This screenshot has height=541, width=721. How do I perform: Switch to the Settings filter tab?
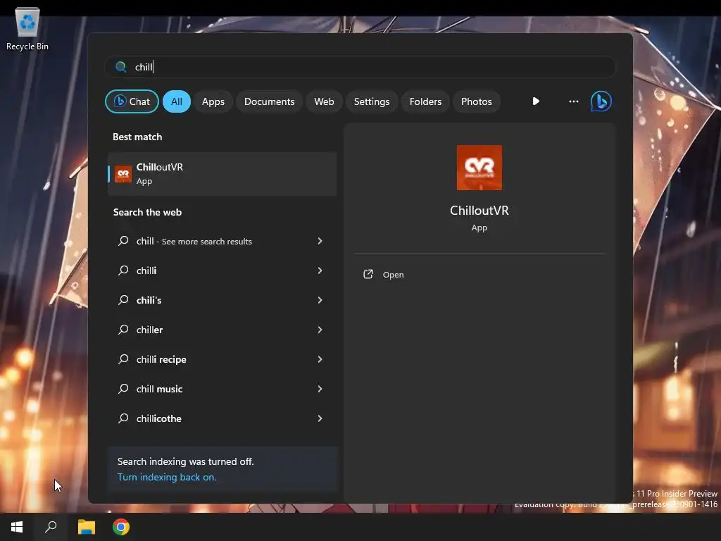[372, 101]
